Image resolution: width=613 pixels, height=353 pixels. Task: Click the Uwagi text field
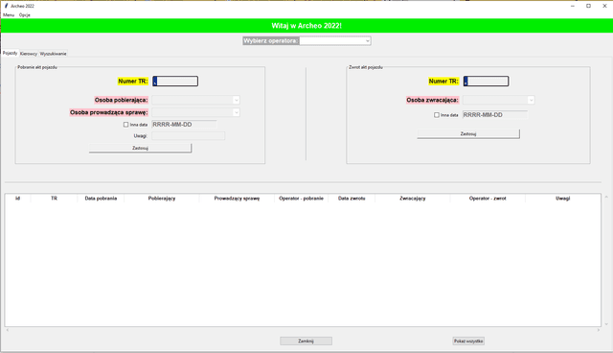click(189, 136)
